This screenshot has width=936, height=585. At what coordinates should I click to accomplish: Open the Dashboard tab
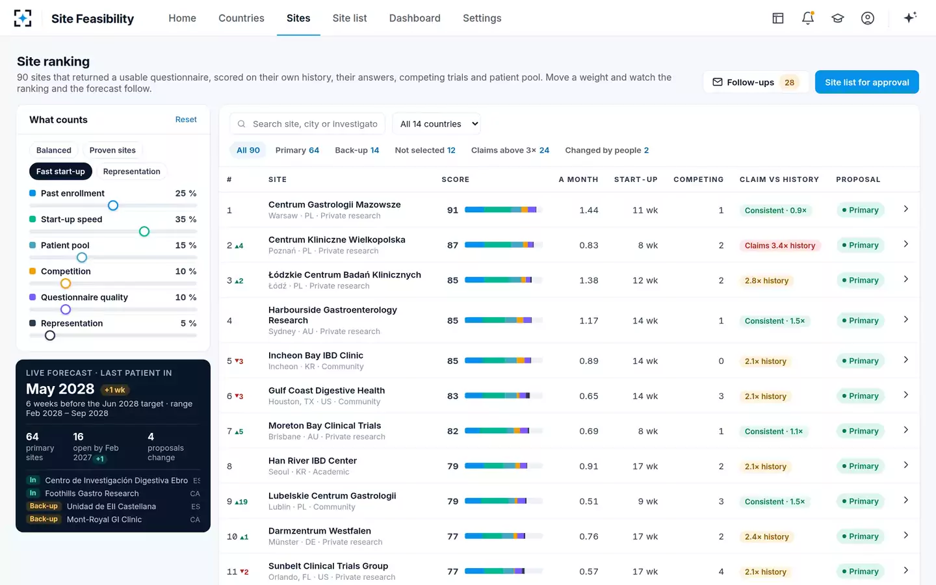pyautogui.click(x=415, y=18)
